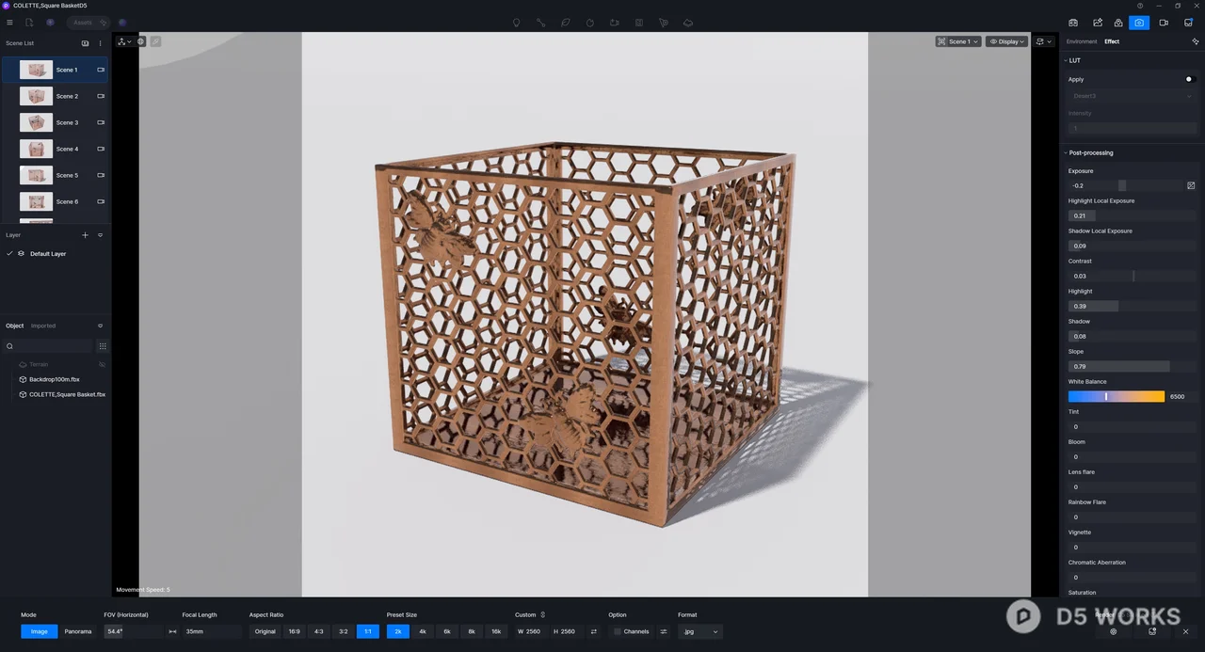
Task: Open the VR goggles mode icon
Action: click(1074, 23)
